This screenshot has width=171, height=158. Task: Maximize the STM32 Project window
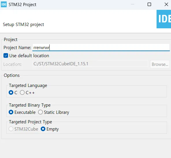click(x=149, y=4)
